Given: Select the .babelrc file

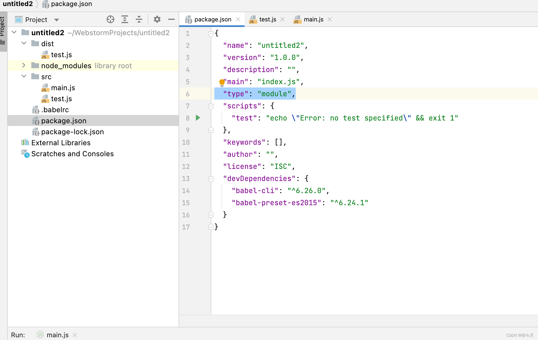Looking at the screenshot, I should pos(51,110).
